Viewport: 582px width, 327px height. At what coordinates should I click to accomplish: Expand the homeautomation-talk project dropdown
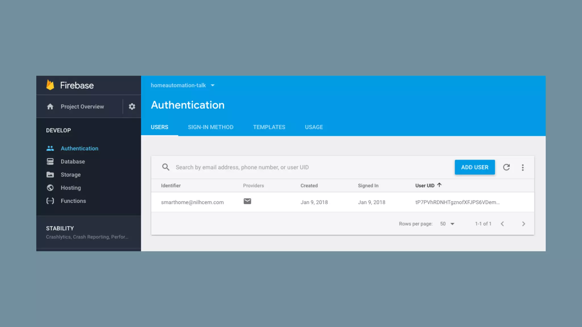click(x=212, y=85)
